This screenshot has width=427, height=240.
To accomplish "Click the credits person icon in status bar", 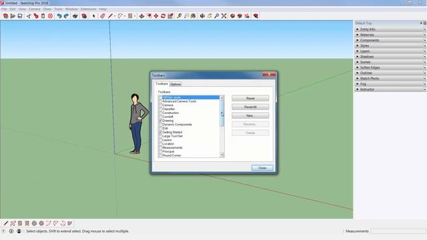I will click(x=19, y=231).
